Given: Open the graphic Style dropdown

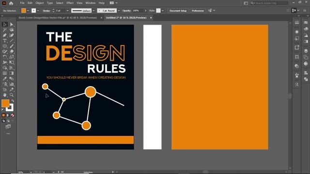Looking at the screenshot, I should tap(163, 11).
